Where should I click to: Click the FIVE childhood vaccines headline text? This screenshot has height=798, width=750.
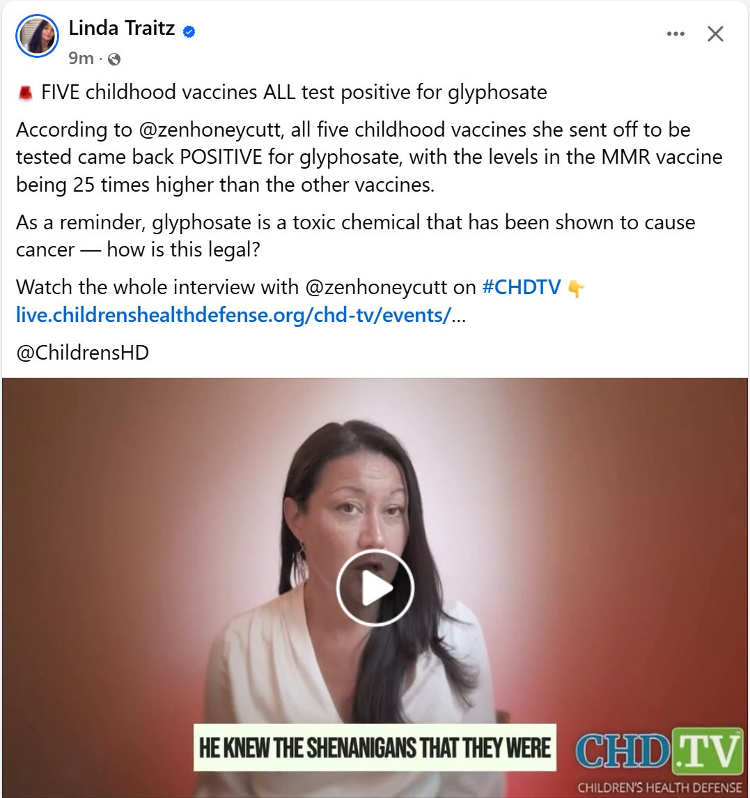point(294,93)
